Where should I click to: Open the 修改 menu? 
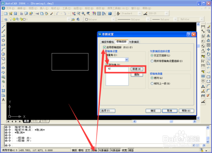[100, 8]
